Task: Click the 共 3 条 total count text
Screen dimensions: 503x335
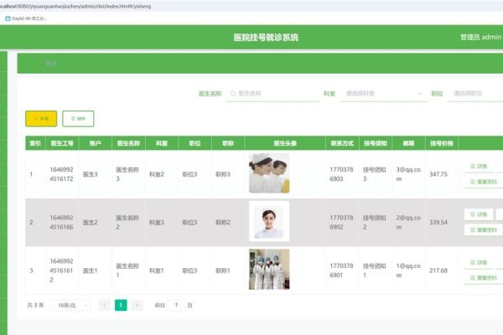Action: (35, 305)
